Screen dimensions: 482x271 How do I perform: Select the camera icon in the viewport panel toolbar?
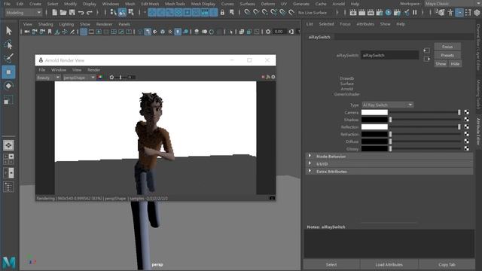tap(27, 32)
